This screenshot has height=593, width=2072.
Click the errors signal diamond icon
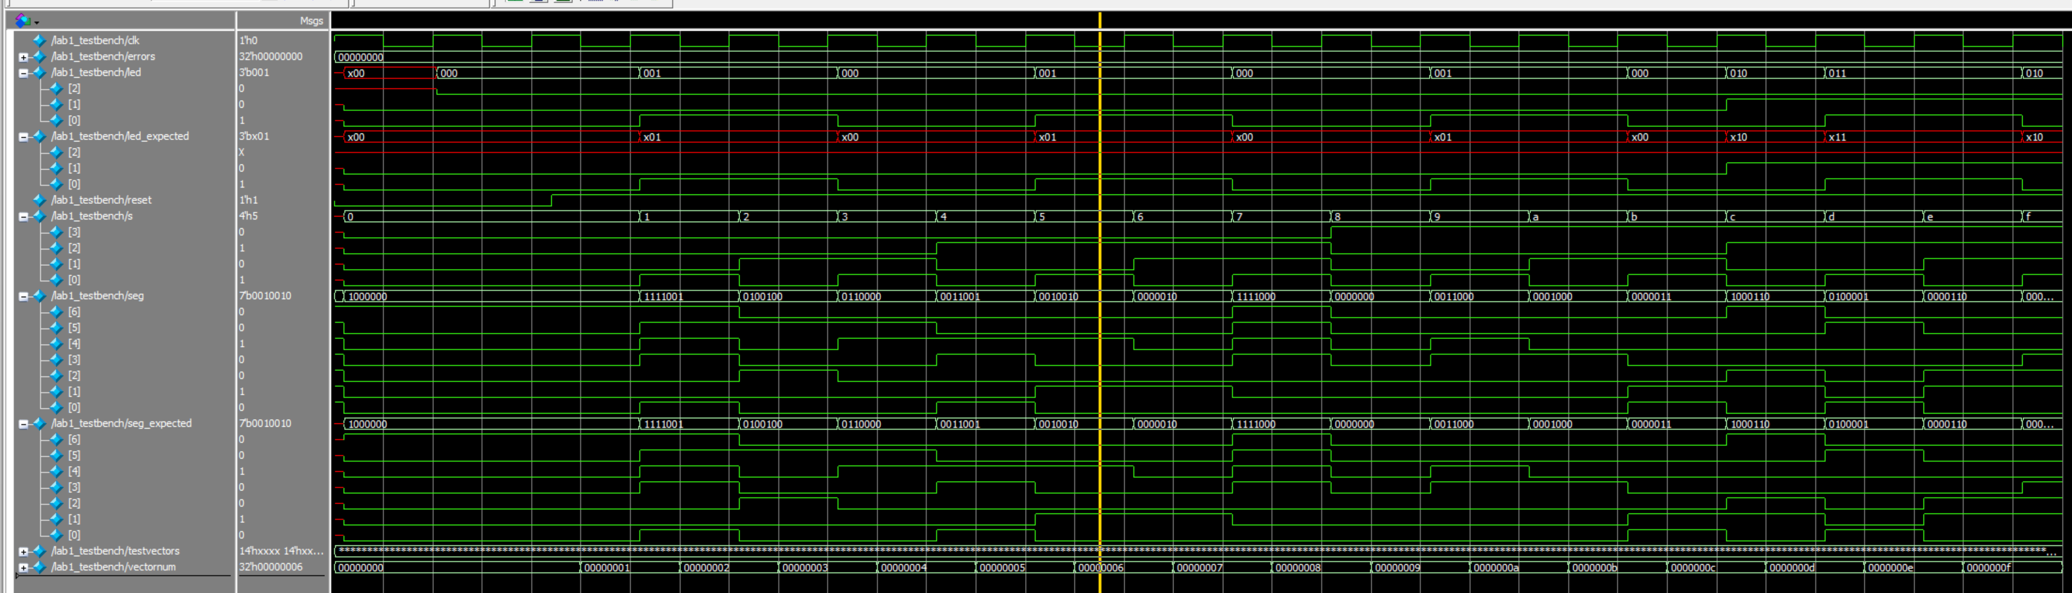point(39,56)
